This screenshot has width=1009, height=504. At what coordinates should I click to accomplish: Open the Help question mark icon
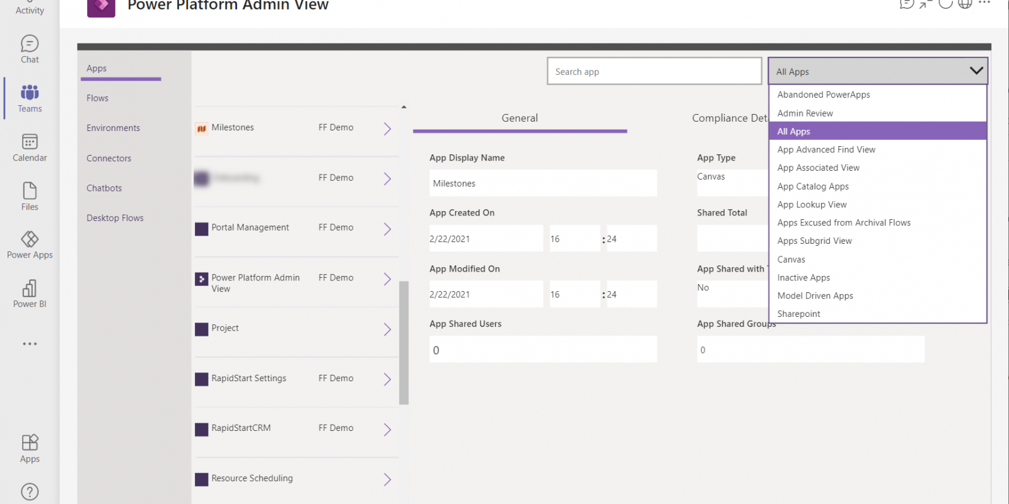click(30, 492)
